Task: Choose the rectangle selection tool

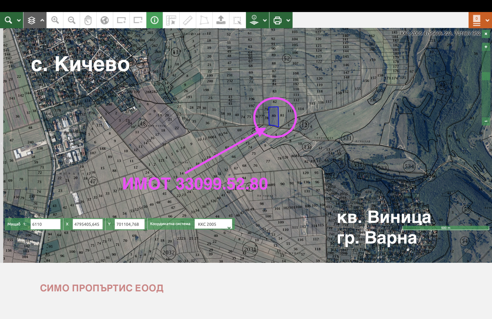Action: click(x=237, y=20)
